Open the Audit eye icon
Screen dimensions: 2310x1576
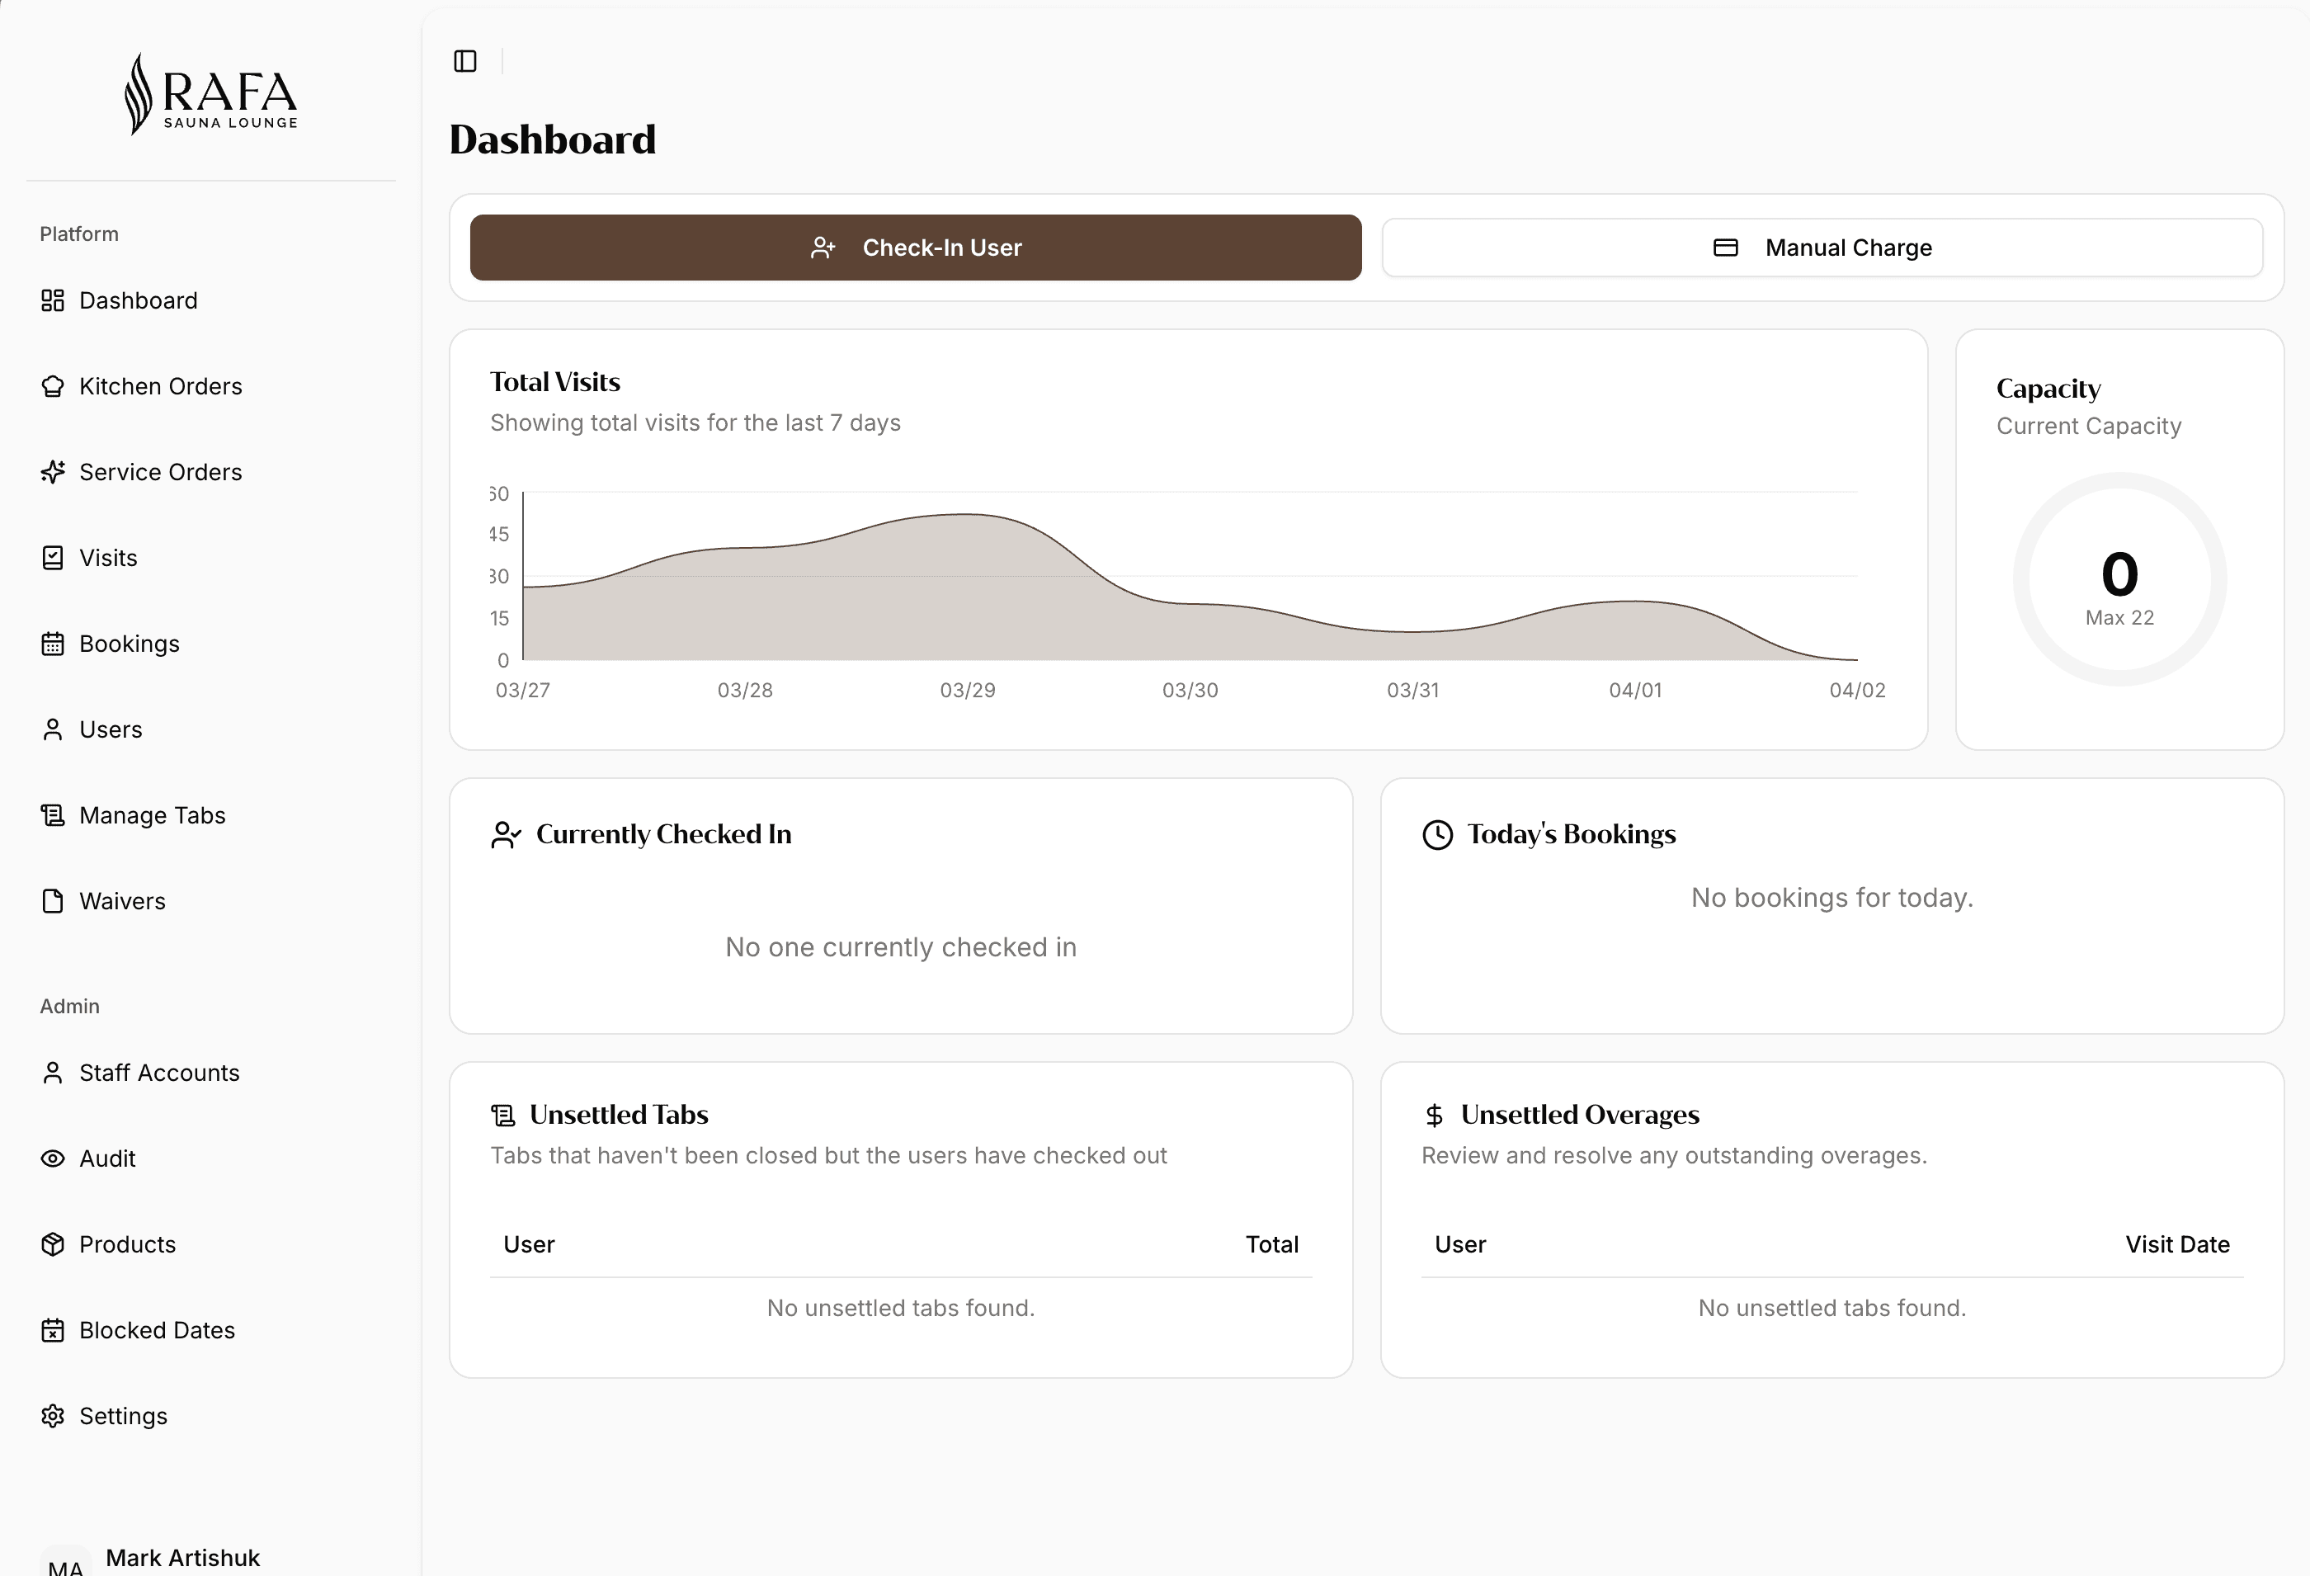point(53,1158)
